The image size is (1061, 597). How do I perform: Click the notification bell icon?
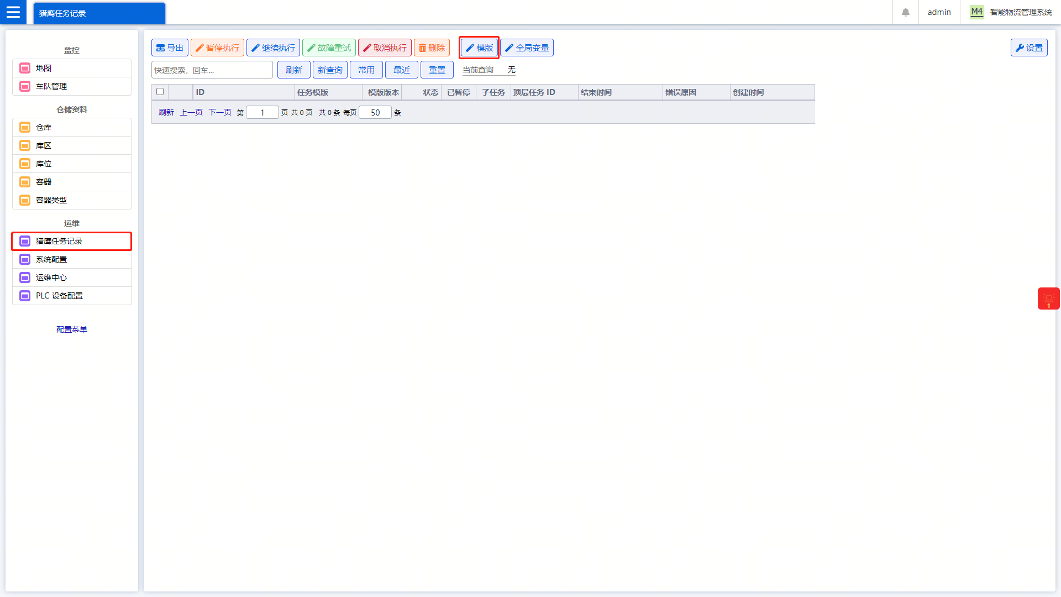906,12
